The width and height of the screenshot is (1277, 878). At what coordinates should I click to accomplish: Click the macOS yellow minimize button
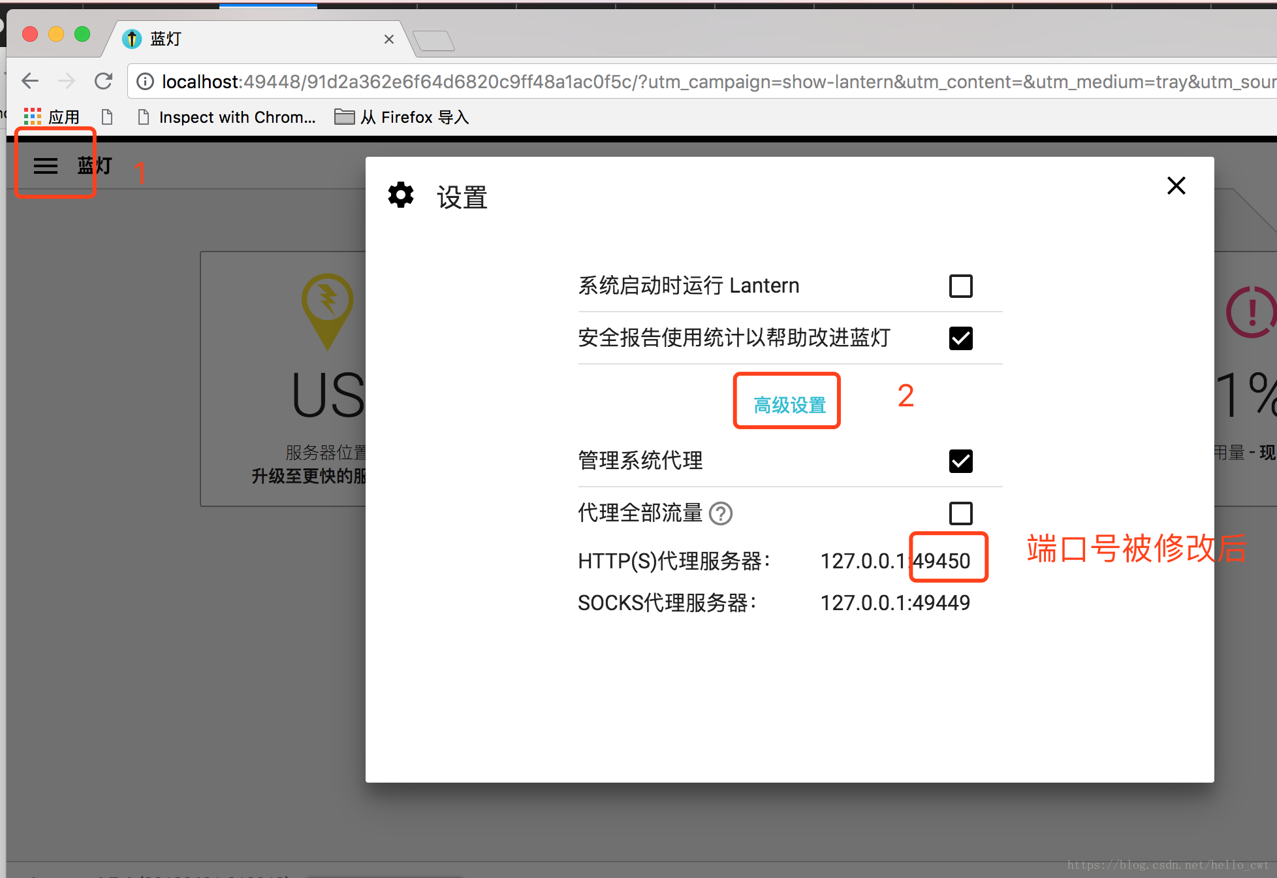tap(56, 34)
